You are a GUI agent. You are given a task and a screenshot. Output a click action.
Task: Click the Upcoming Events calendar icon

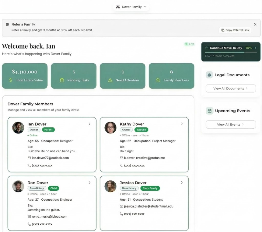(x=209, y=111)
